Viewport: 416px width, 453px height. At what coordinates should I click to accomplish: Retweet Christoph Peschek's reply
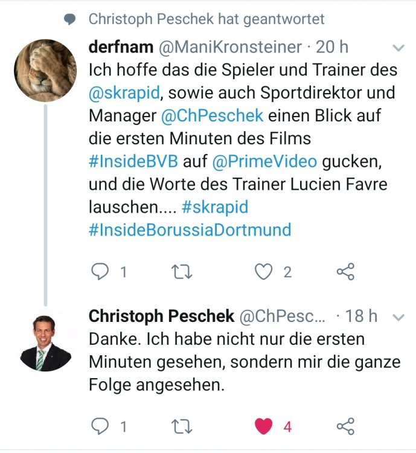pyautogui.click(x=182, y=427)
